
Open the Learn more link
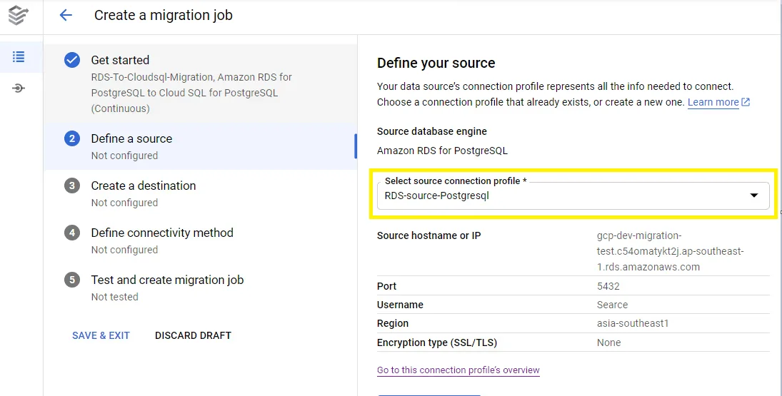(x=713, y=103)
